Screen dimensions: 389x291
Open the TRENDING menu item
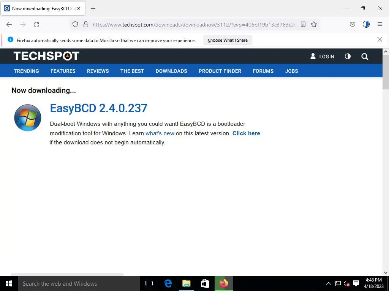26,71
